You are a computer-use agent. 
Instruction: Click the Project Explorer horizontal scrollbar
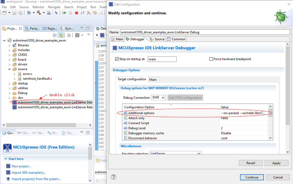click(41, 125)
